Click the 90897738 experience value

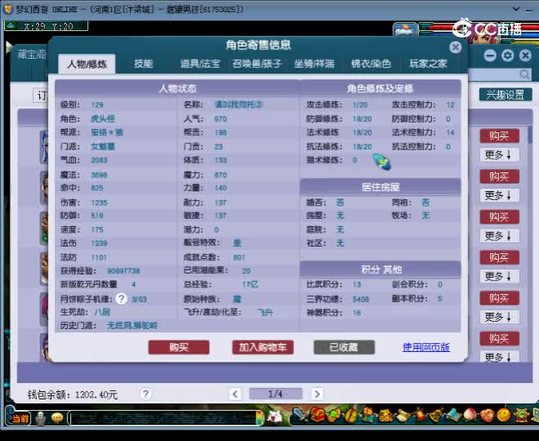[123, 271]
